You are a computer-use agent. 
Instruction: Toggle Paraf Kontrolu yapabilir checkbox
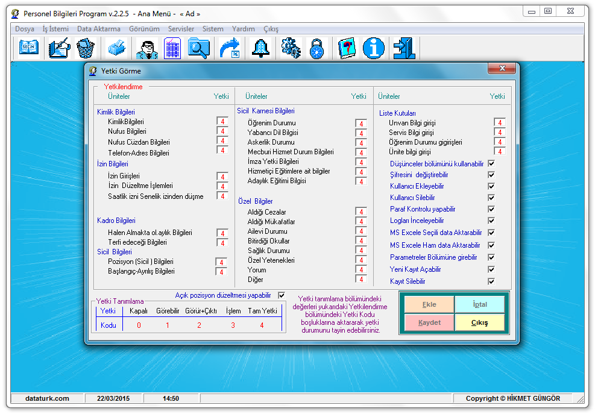point(491,209)
